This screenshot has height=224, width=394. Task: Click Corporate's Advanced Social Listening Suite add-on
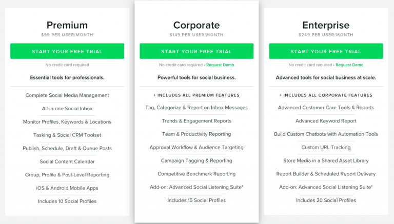click(196, 187)
